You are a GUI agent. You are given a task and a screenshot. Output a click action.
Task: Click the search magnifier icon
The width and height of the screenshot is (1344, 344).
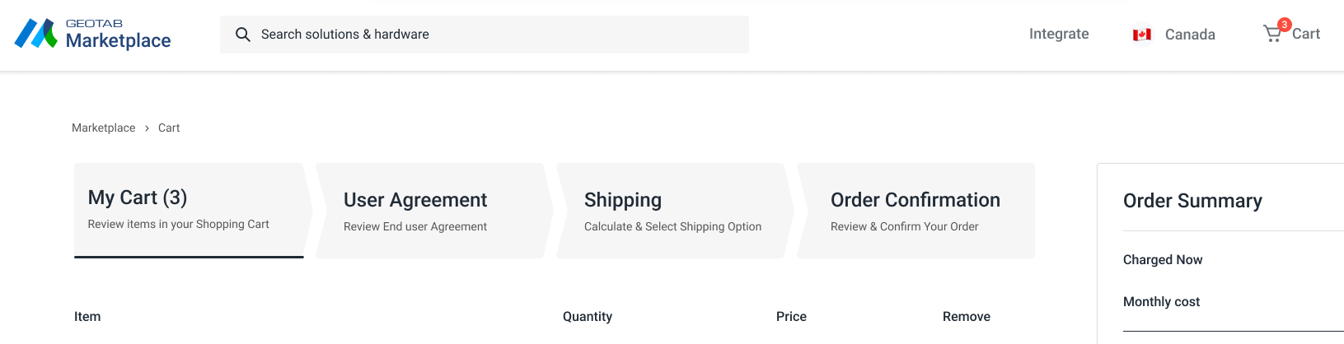(242, 35)
